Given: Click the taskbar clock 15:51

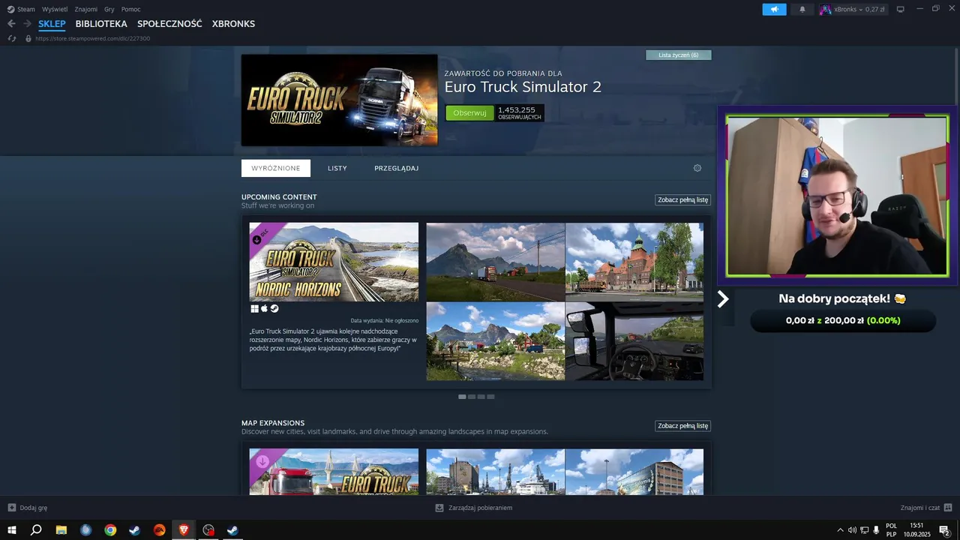Looking at the screenshot, I should point(916,526).
